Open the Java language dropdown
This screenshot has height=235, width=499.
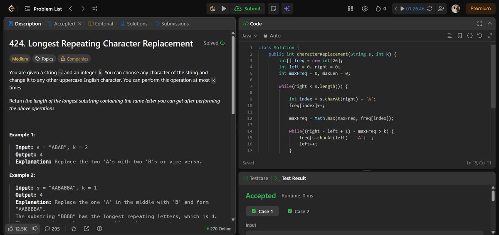(250, 36)
